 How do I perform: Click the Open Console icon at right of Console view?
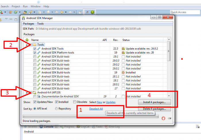pyautogui.click(x=198, y=127)
